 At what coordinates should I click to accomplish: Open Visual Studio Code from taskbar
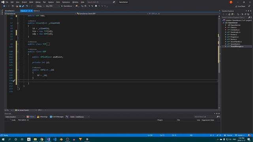click(55, 139)
